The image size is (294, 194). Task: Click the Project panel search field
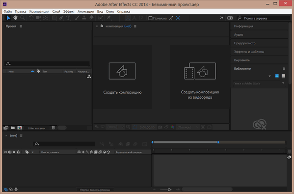47,64
